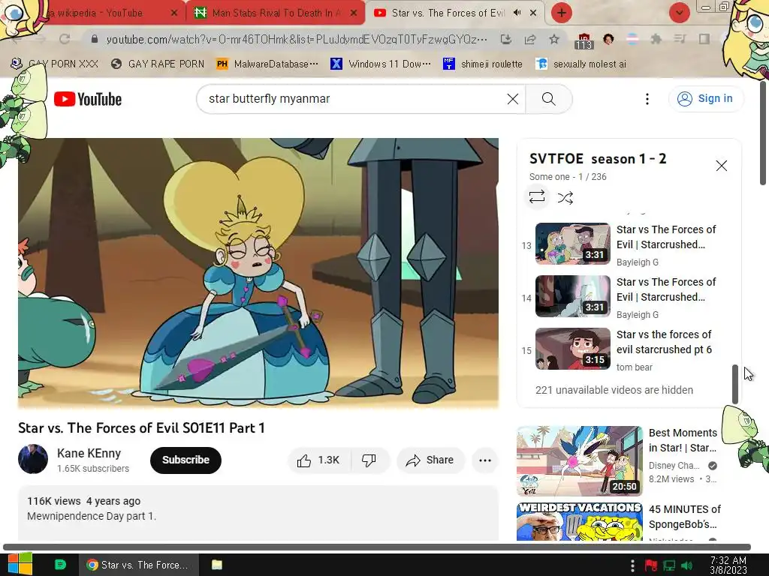This screenshot has width=769, height=576.
Task: Click the video player to pause playback
Action: tap(258, 273)
